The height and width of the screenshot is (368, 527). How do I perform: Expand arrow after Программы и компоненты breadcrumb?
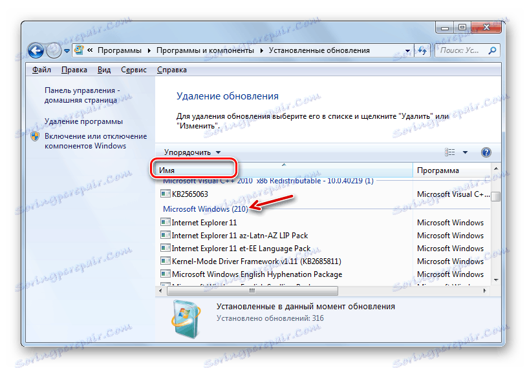(x=261, y=50)
